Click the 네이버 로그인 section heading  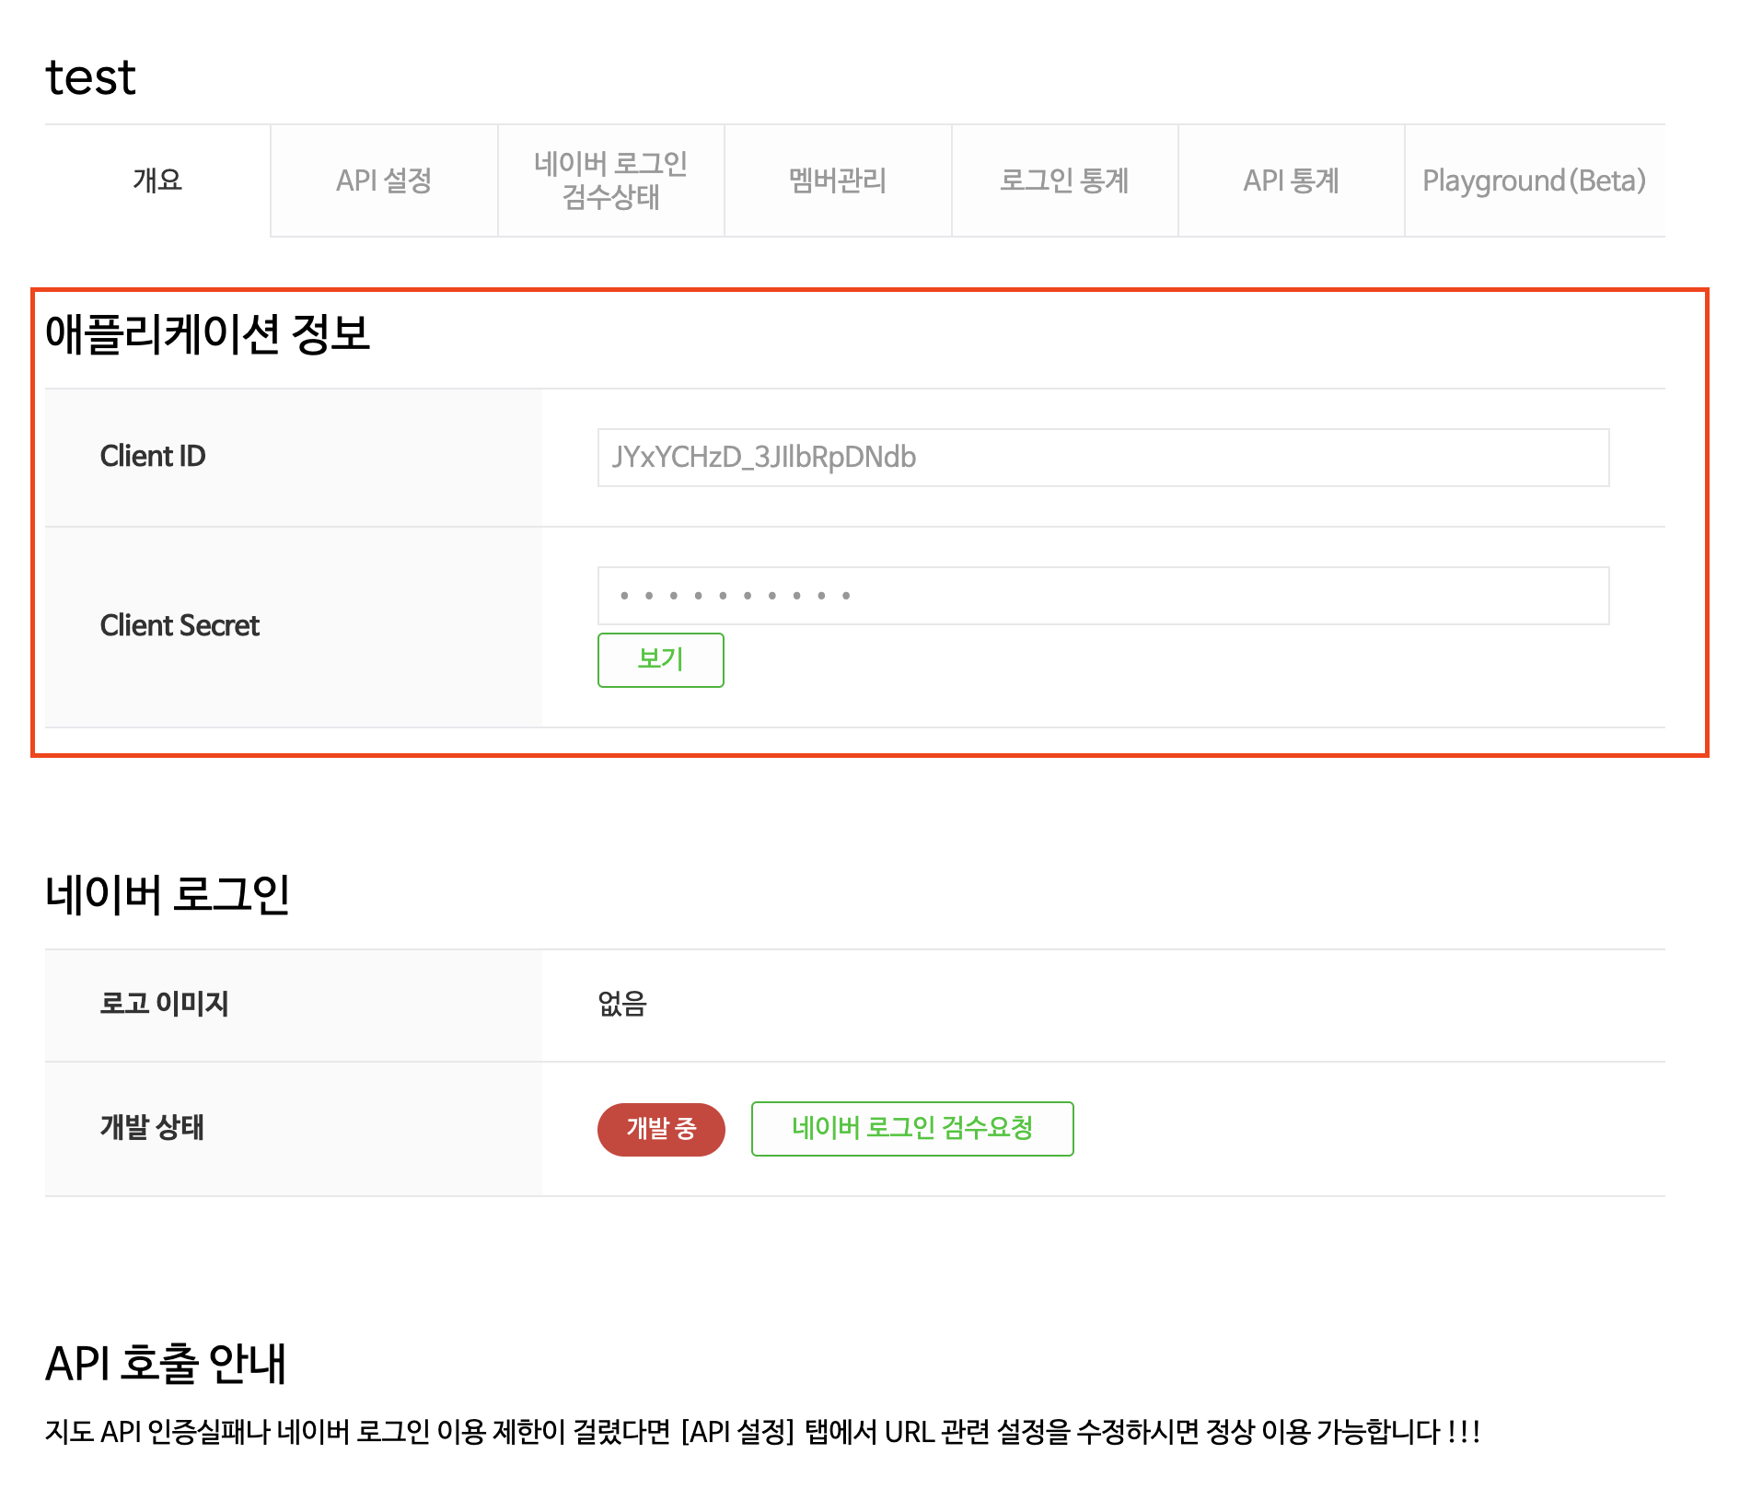point(168,894)
